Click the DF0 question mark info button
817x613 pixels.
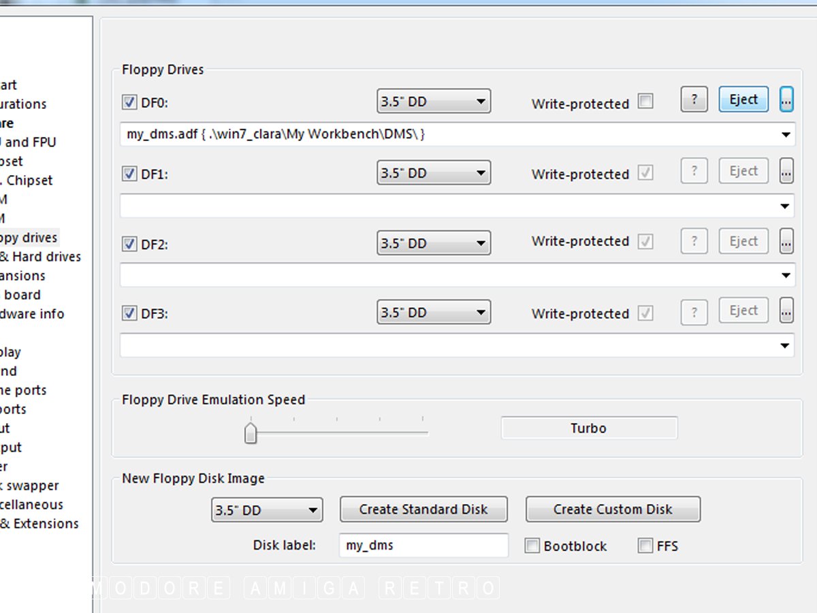pyautogui.click(x=694, y=99)
